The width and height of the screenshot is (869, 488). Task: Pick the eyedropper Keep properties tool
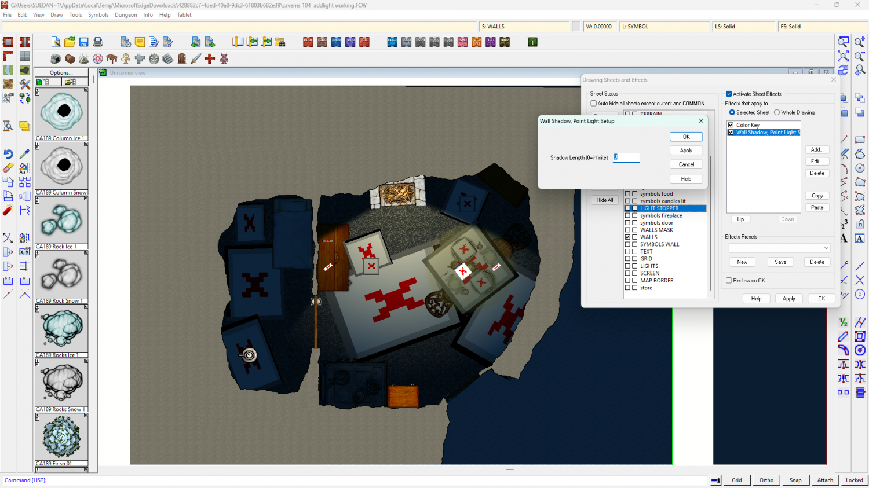click(24, 154)
